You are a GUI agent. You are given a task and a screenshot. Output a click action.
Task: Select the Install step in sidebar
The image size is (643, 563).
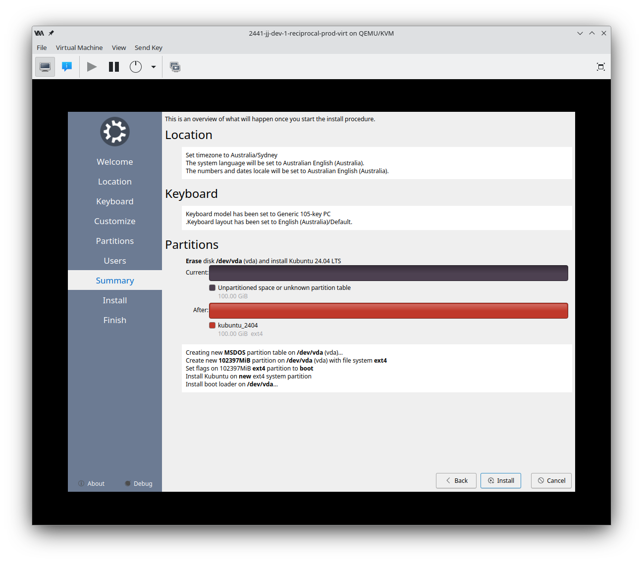[x=115, y=300]
